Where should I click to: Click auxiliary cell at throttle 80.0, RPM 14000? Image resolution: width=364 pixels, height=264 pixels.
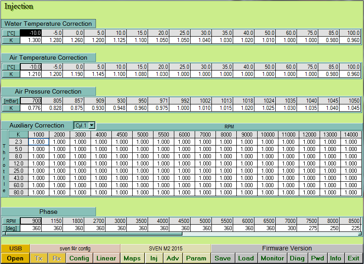click(x=351, y=193)
